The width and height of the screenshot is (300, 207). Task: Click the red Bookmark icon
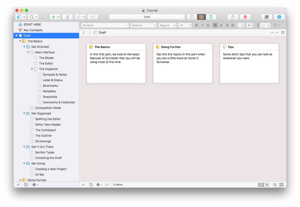pyautogui.click(x=245, y=17)
